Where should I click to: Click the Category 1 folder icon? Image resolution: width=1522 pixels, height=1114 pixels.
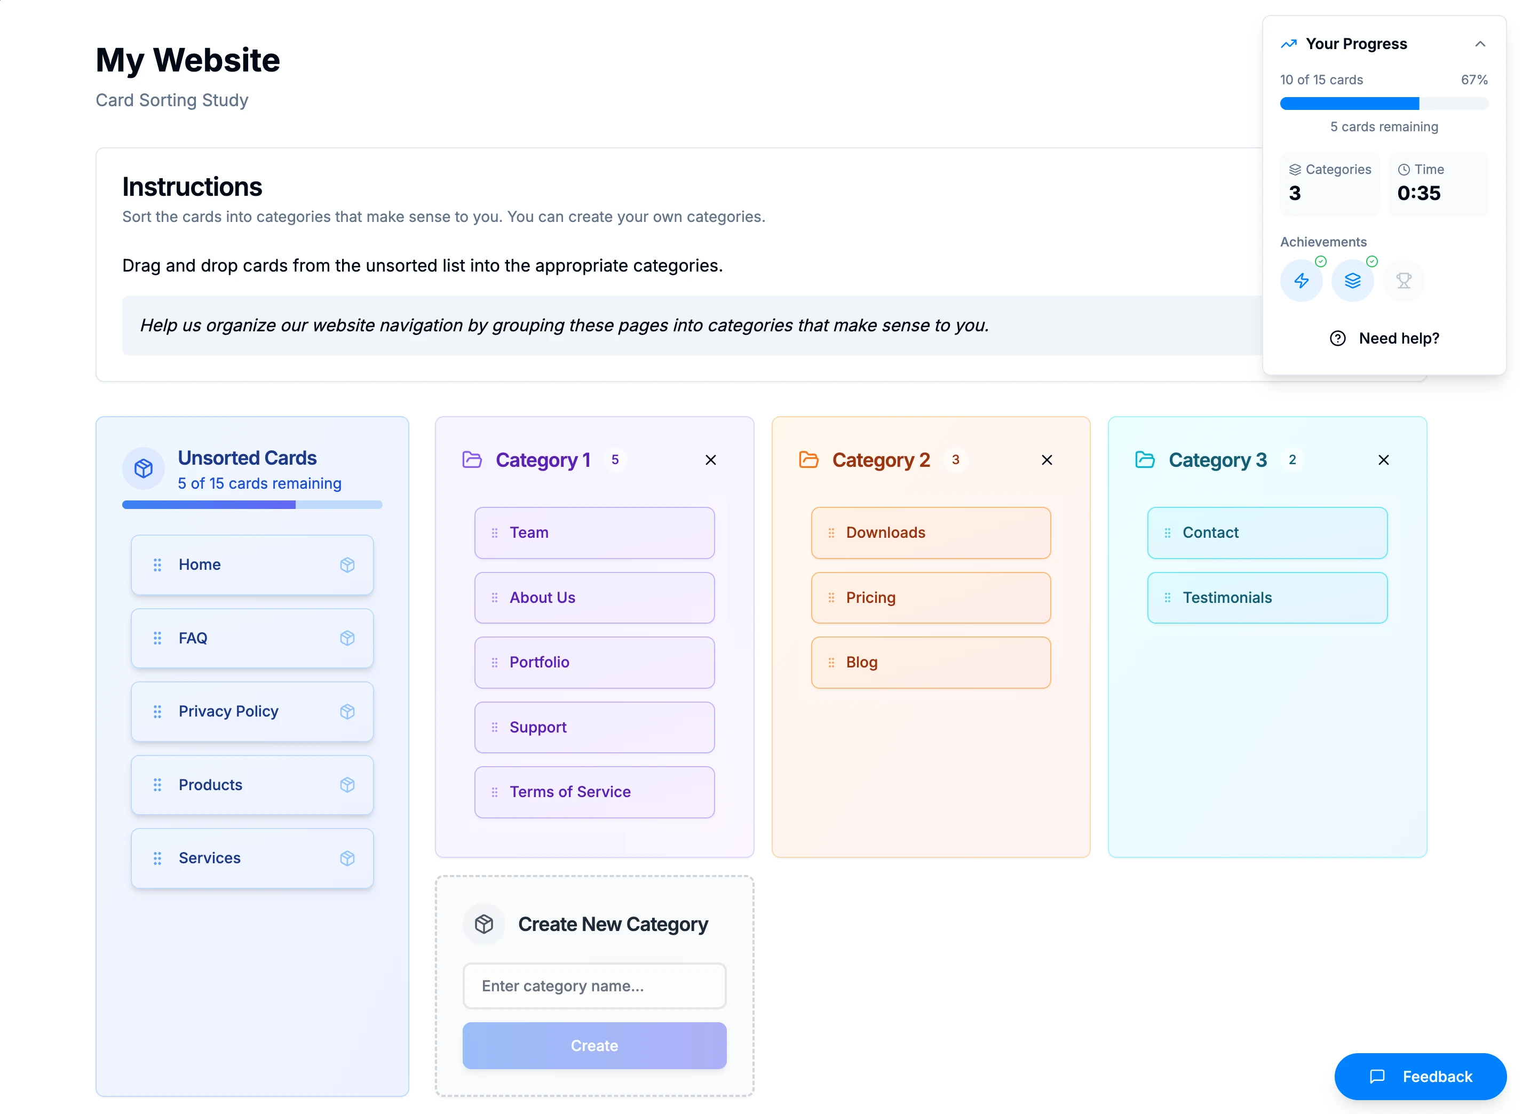(472, 460)
